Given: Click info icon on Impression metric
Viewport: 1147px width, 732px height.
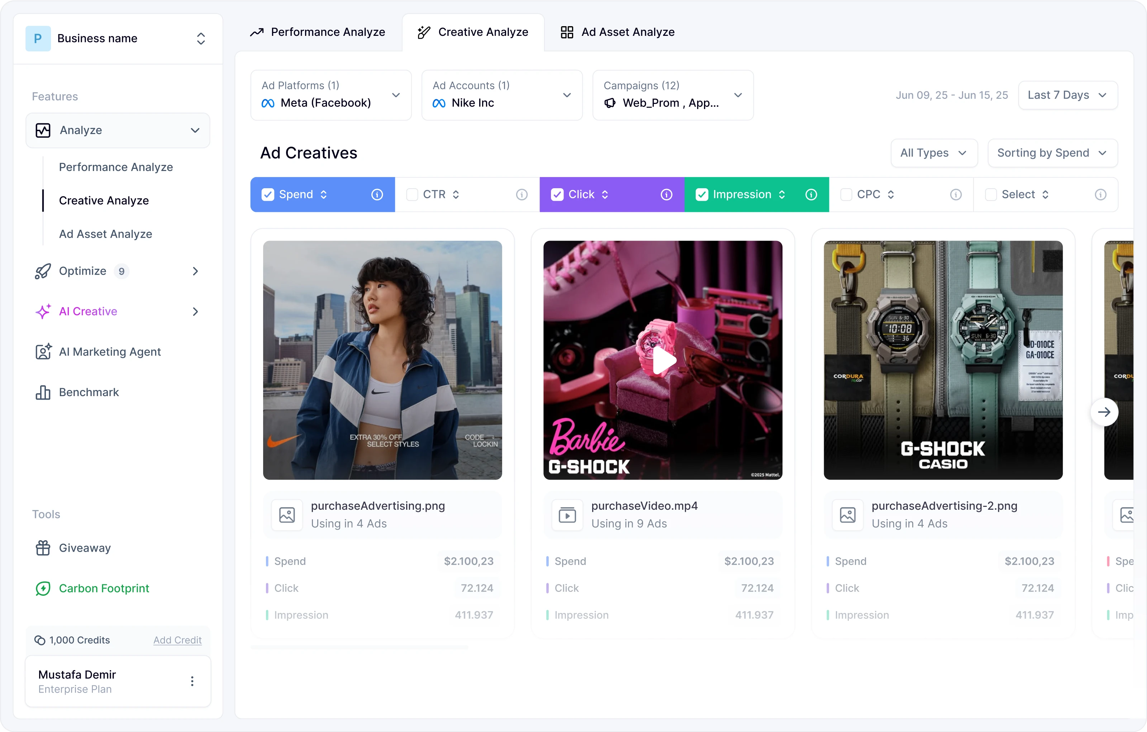Looking at the screenshot, I should pos(811,194).
